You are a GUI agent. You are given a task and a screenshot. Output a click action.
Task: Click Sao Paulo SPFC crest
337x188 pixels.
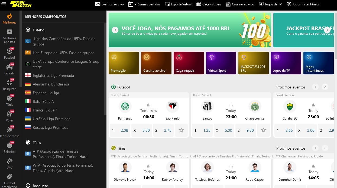pyautogui.click(x=173, y=107)
